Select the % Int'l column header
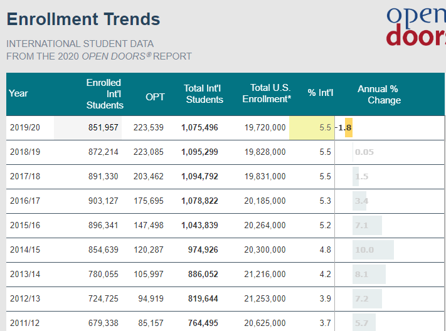This screenshot has width=446, height=331. pyautogui.click(x=320, y=93)
